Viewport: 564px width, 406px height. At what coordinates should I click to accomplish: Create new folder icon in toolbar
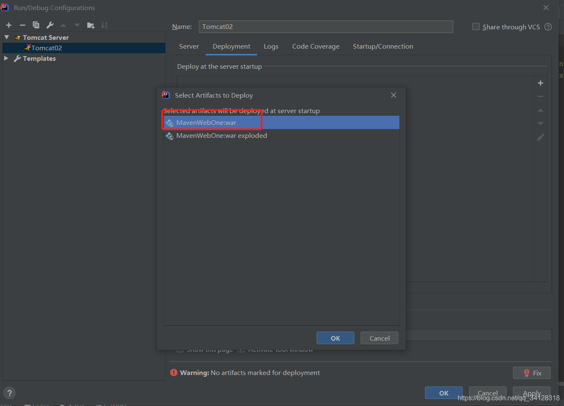[x=90, y=25]
